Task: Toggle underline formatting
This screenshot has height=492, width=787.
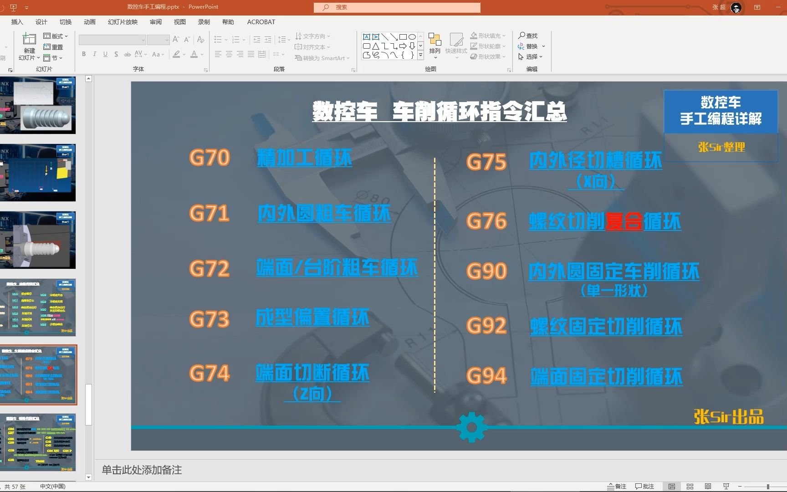Action: (105, 54)
